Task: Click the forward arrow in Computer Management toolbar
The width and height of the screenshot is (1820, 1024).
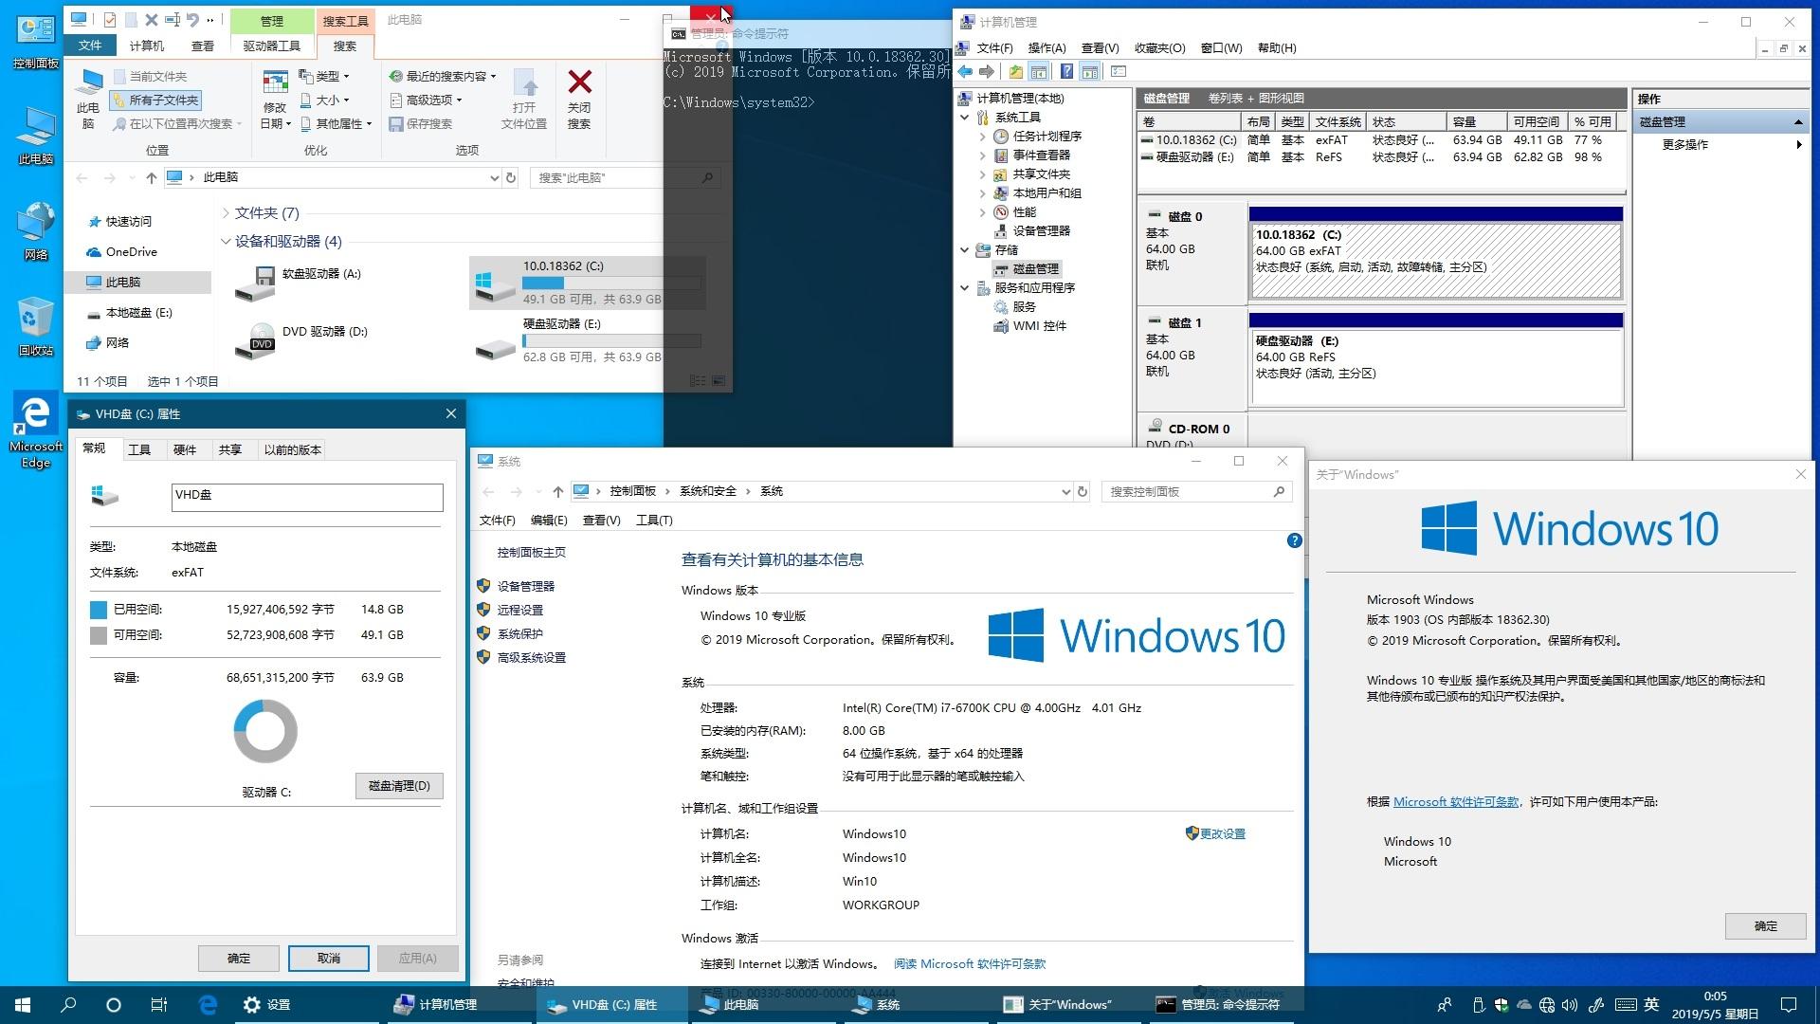Action: tap(987, 71)
